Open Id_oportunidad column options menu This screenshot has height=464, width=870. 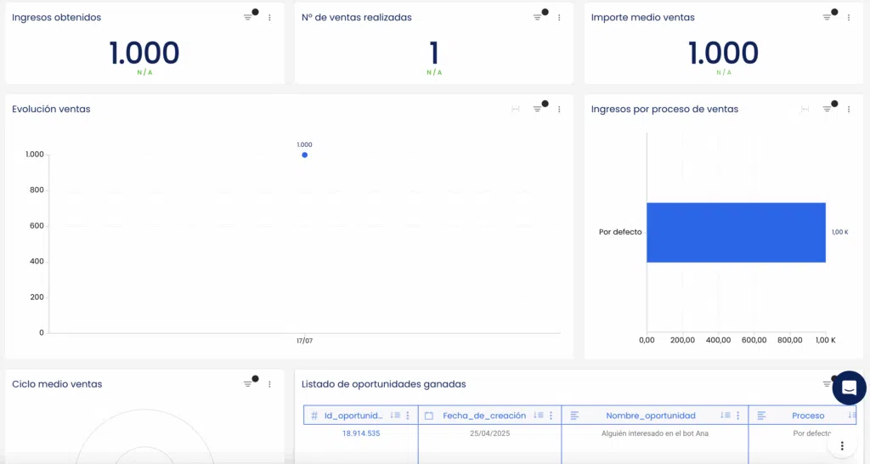pyautogui.click(x=408, y=416)
